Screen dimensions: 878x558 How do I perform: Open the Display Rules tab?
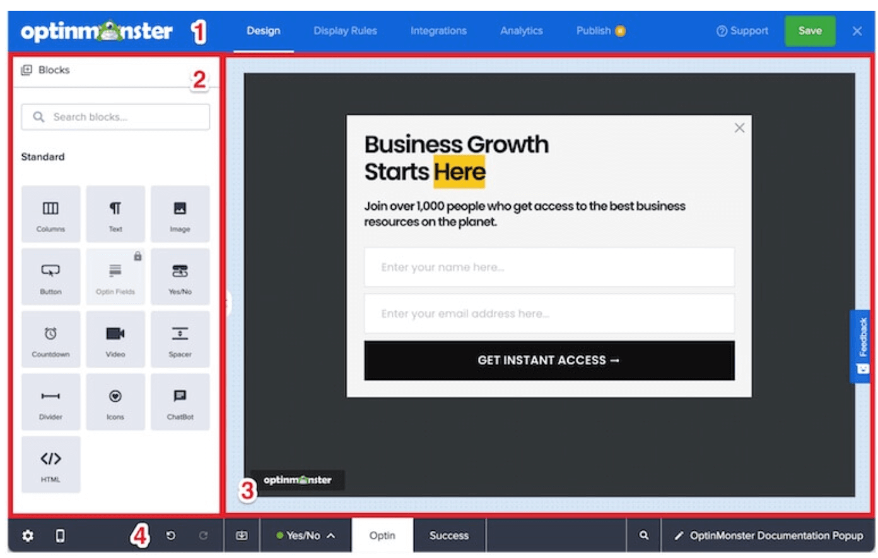point(345,31)
